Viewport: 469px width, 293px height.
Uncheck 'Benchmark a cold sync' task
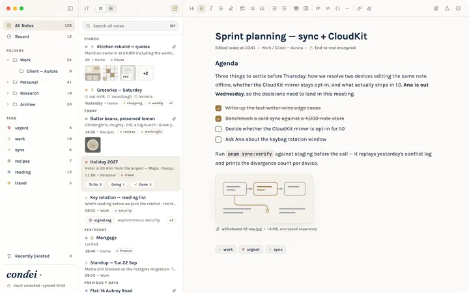pyautogui.click(x=218, y=119)
